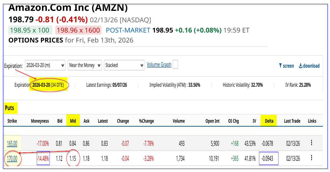The height and width of the screenshot is (172, 330).
Task: Sort by the Last Trade column header
Action: coord(292,121)
